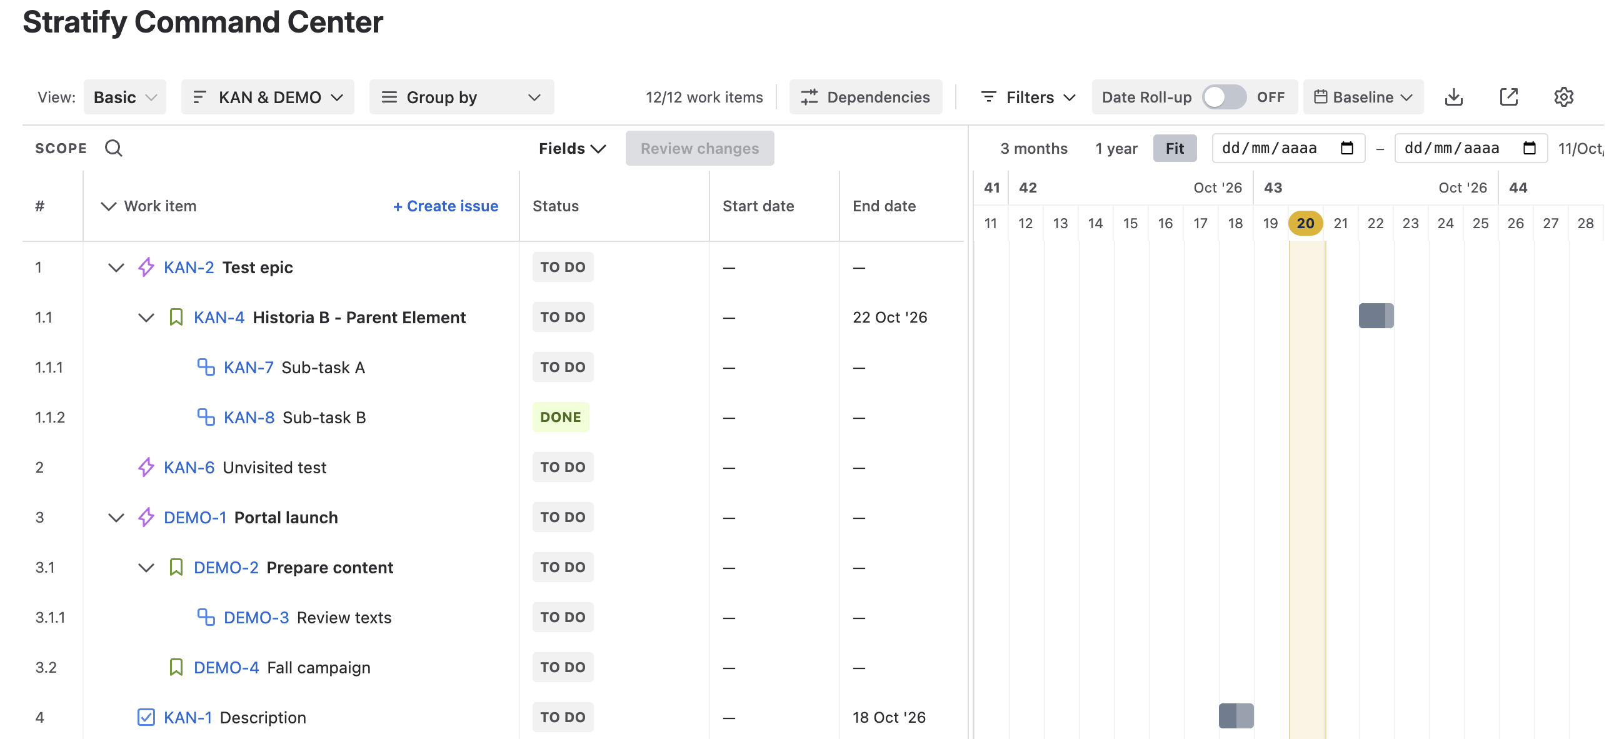The height and width of the screenshot is (739, 1614).
Task: Click the KAN-4 Gantt bar on 22 Oct
Action: coord(1376,316)
